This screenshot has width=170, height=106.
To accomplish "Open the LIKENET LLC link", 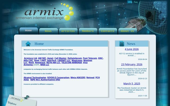I will [x=64, y=60].
